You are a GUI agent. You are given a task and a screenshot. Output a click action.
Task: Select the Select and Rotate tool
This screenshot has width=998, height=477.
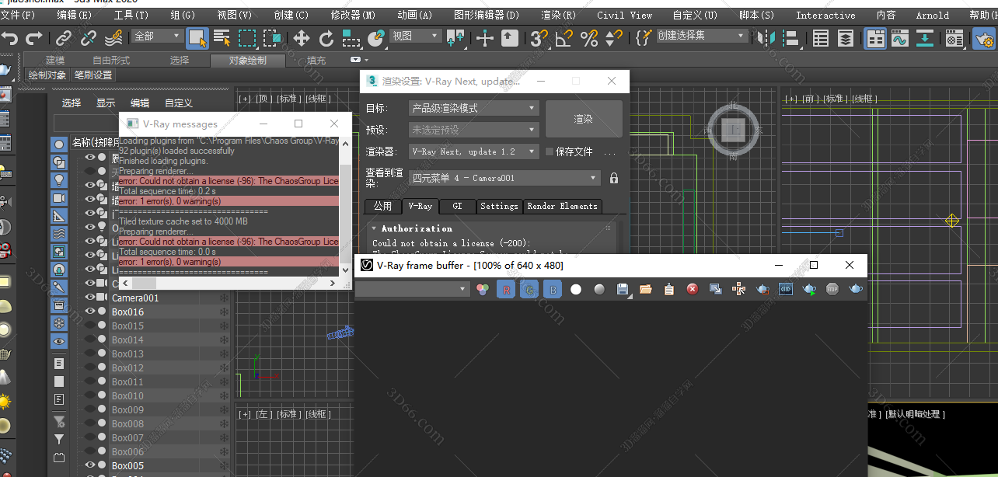pyautogui.click(x=326, y=38)
